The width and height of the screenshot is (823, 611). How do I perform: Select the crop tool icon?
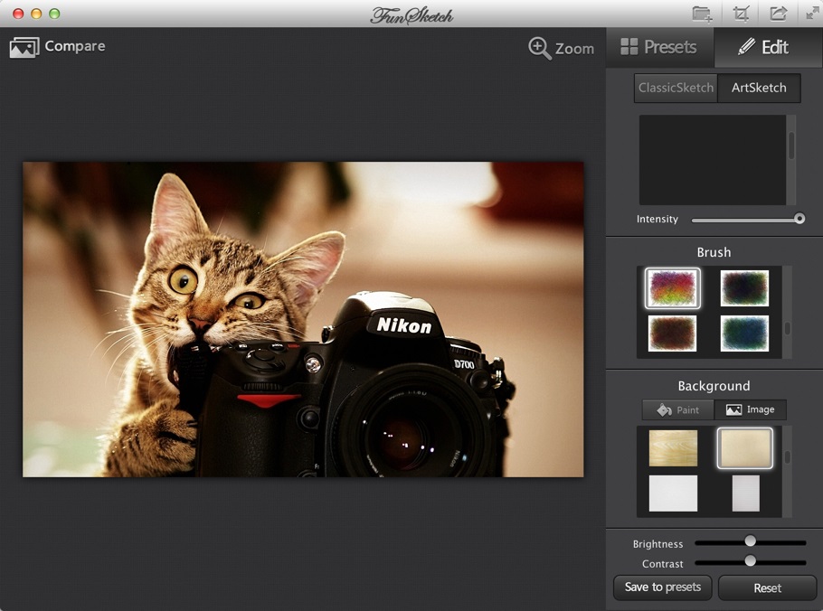[x=742, y=14]
